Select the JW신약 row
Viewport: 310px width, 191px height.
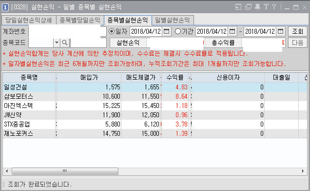(155, 115)
